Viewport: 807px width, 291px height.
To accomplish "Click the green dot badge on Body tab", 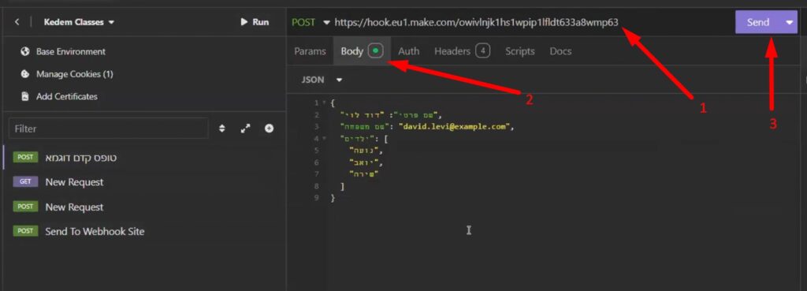I will point(376,51).
